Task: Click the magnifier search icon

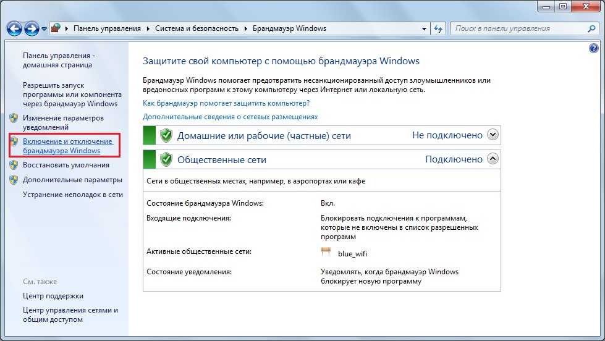Action: tap(591, 28)
